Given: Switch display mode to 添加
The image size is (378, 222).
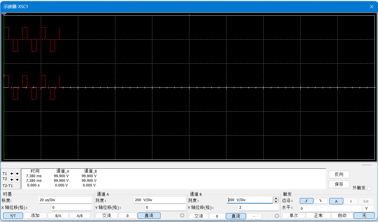Looking at the screenshot, I should (35, 216).
